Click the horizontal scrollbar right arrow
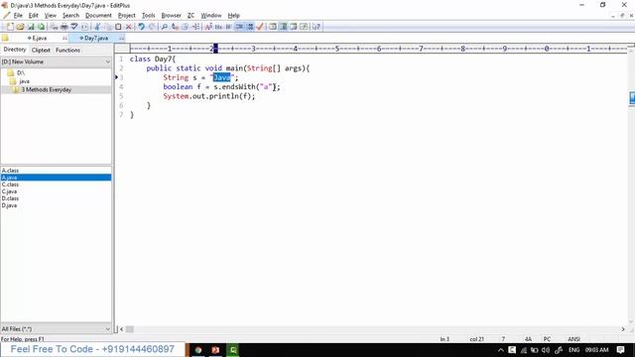This screenshot has width=635, height=357. point(623,329)
